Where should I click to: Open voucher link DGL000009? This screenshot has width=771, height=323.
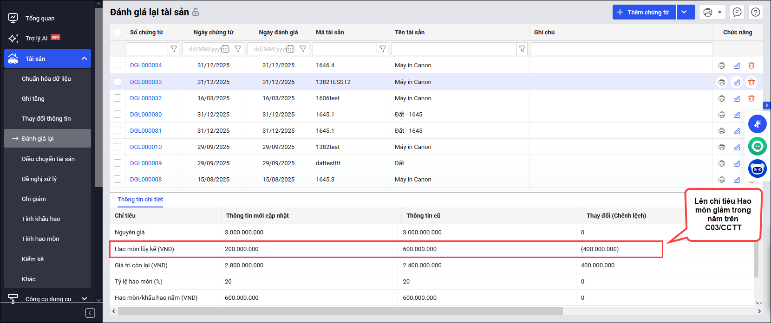point(146,163)
